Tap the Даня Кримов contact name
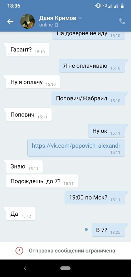 [58, 18]
